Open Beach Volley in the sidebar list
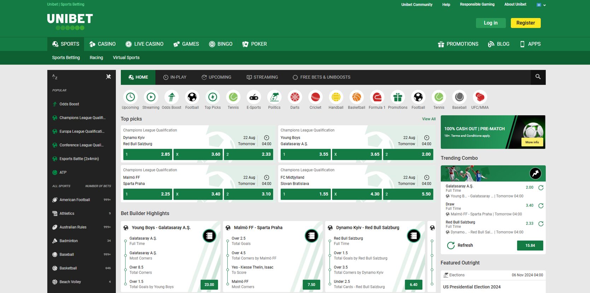590x293 pixels. click(x=82, y=282)
